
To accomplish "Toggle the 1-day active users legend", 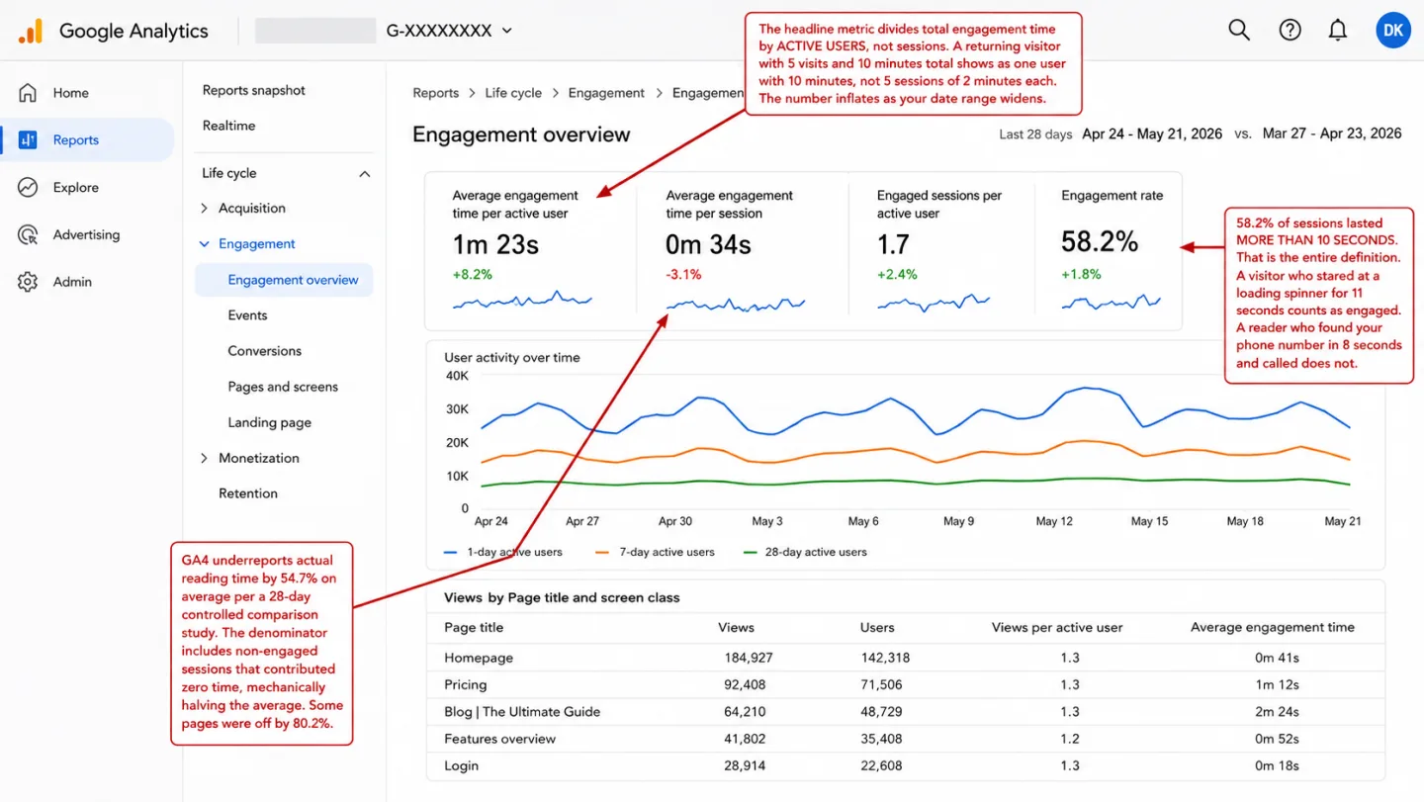I will click(503, 552).
